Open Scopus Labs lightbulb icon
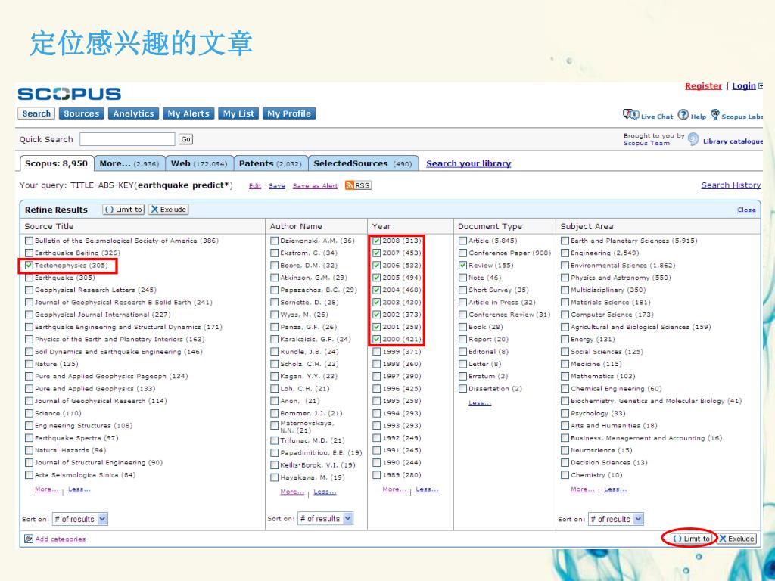This screenshot has width=775, height=581. [714, 115]
